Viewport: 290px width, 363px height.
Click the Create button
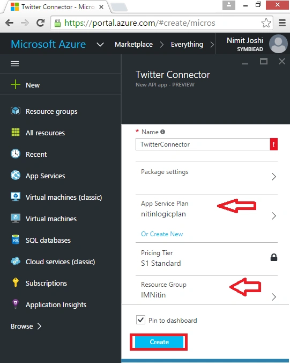click(159, 342)
